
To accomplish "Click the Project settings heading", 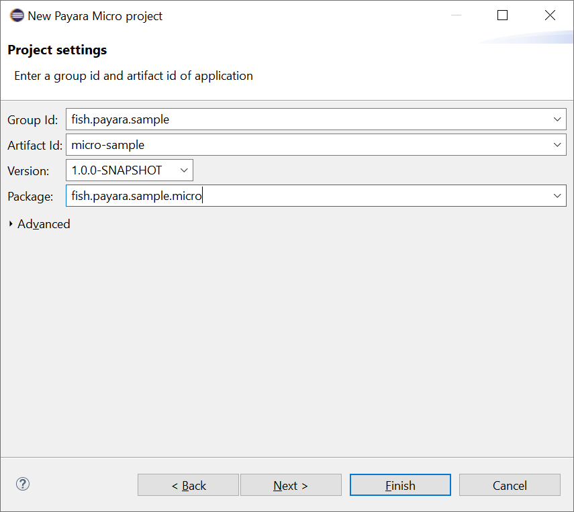I will [57, 50].
